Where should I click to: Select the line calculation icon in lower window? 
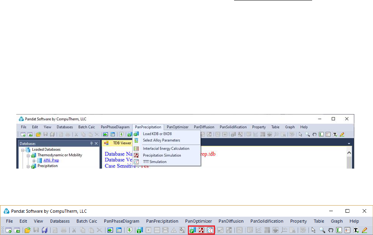pos(157,230)
